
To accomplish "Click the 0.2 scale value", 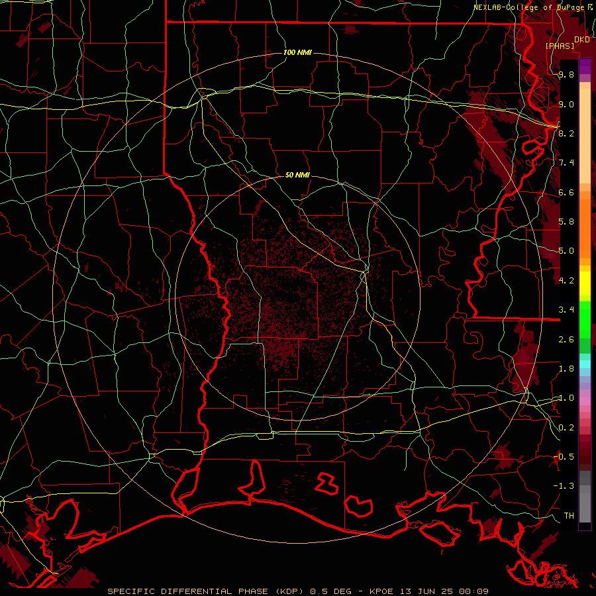I will [566, 428].
